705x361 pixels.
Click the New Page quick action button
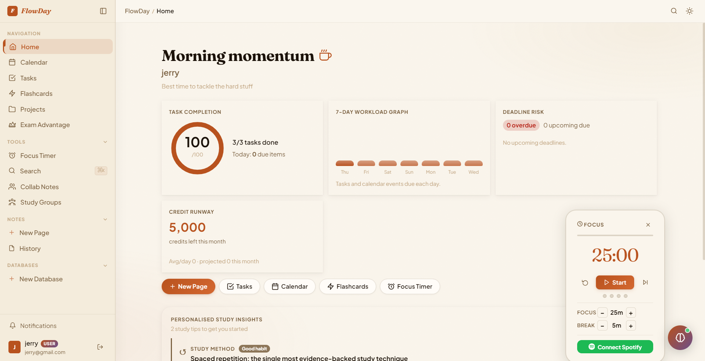188,286
